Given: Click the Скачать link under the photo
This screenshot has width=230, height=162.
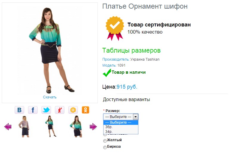Looking at the screenshot, I should [50, 97].
